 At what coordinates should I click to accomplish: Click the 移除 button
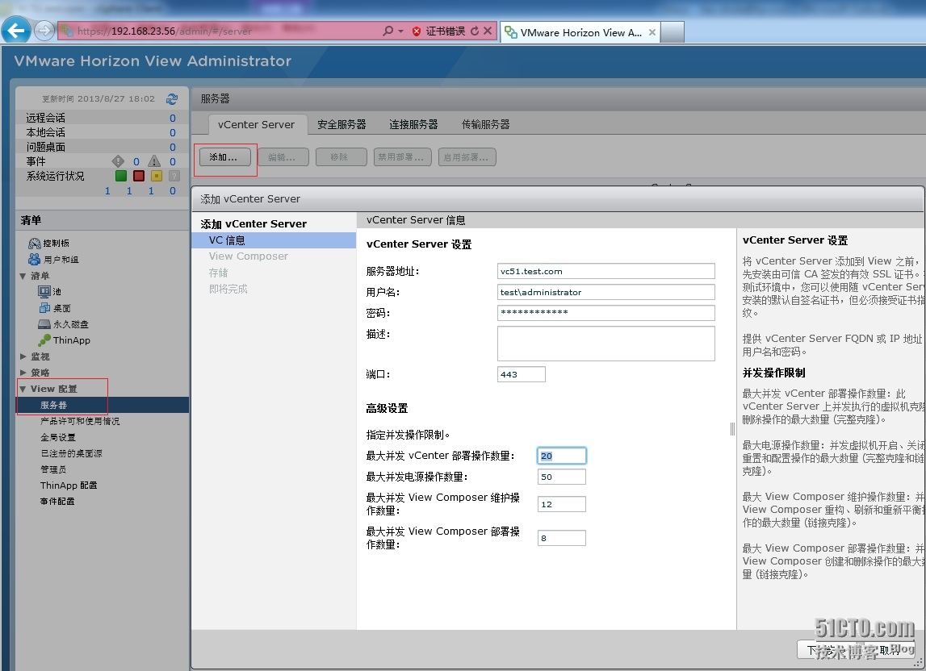point(341,157)
